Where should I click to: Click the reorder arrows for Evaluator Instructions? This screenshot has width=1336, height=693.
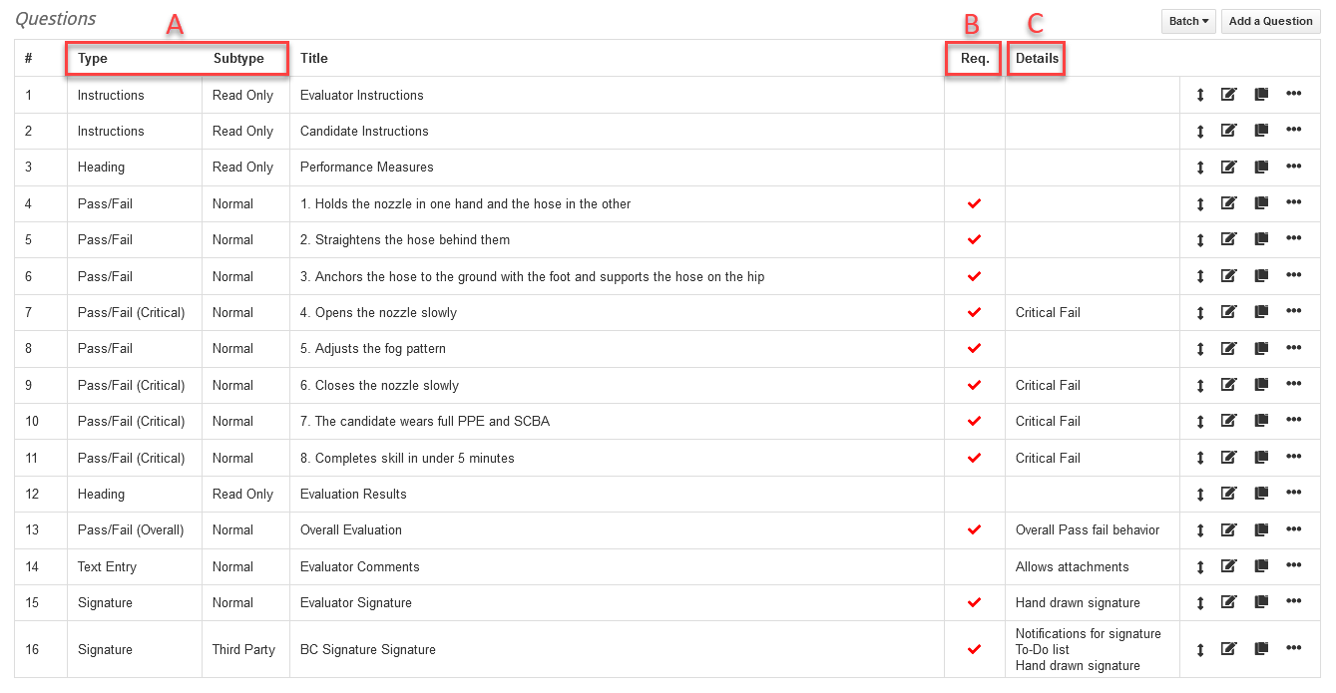click(1199, 94)
